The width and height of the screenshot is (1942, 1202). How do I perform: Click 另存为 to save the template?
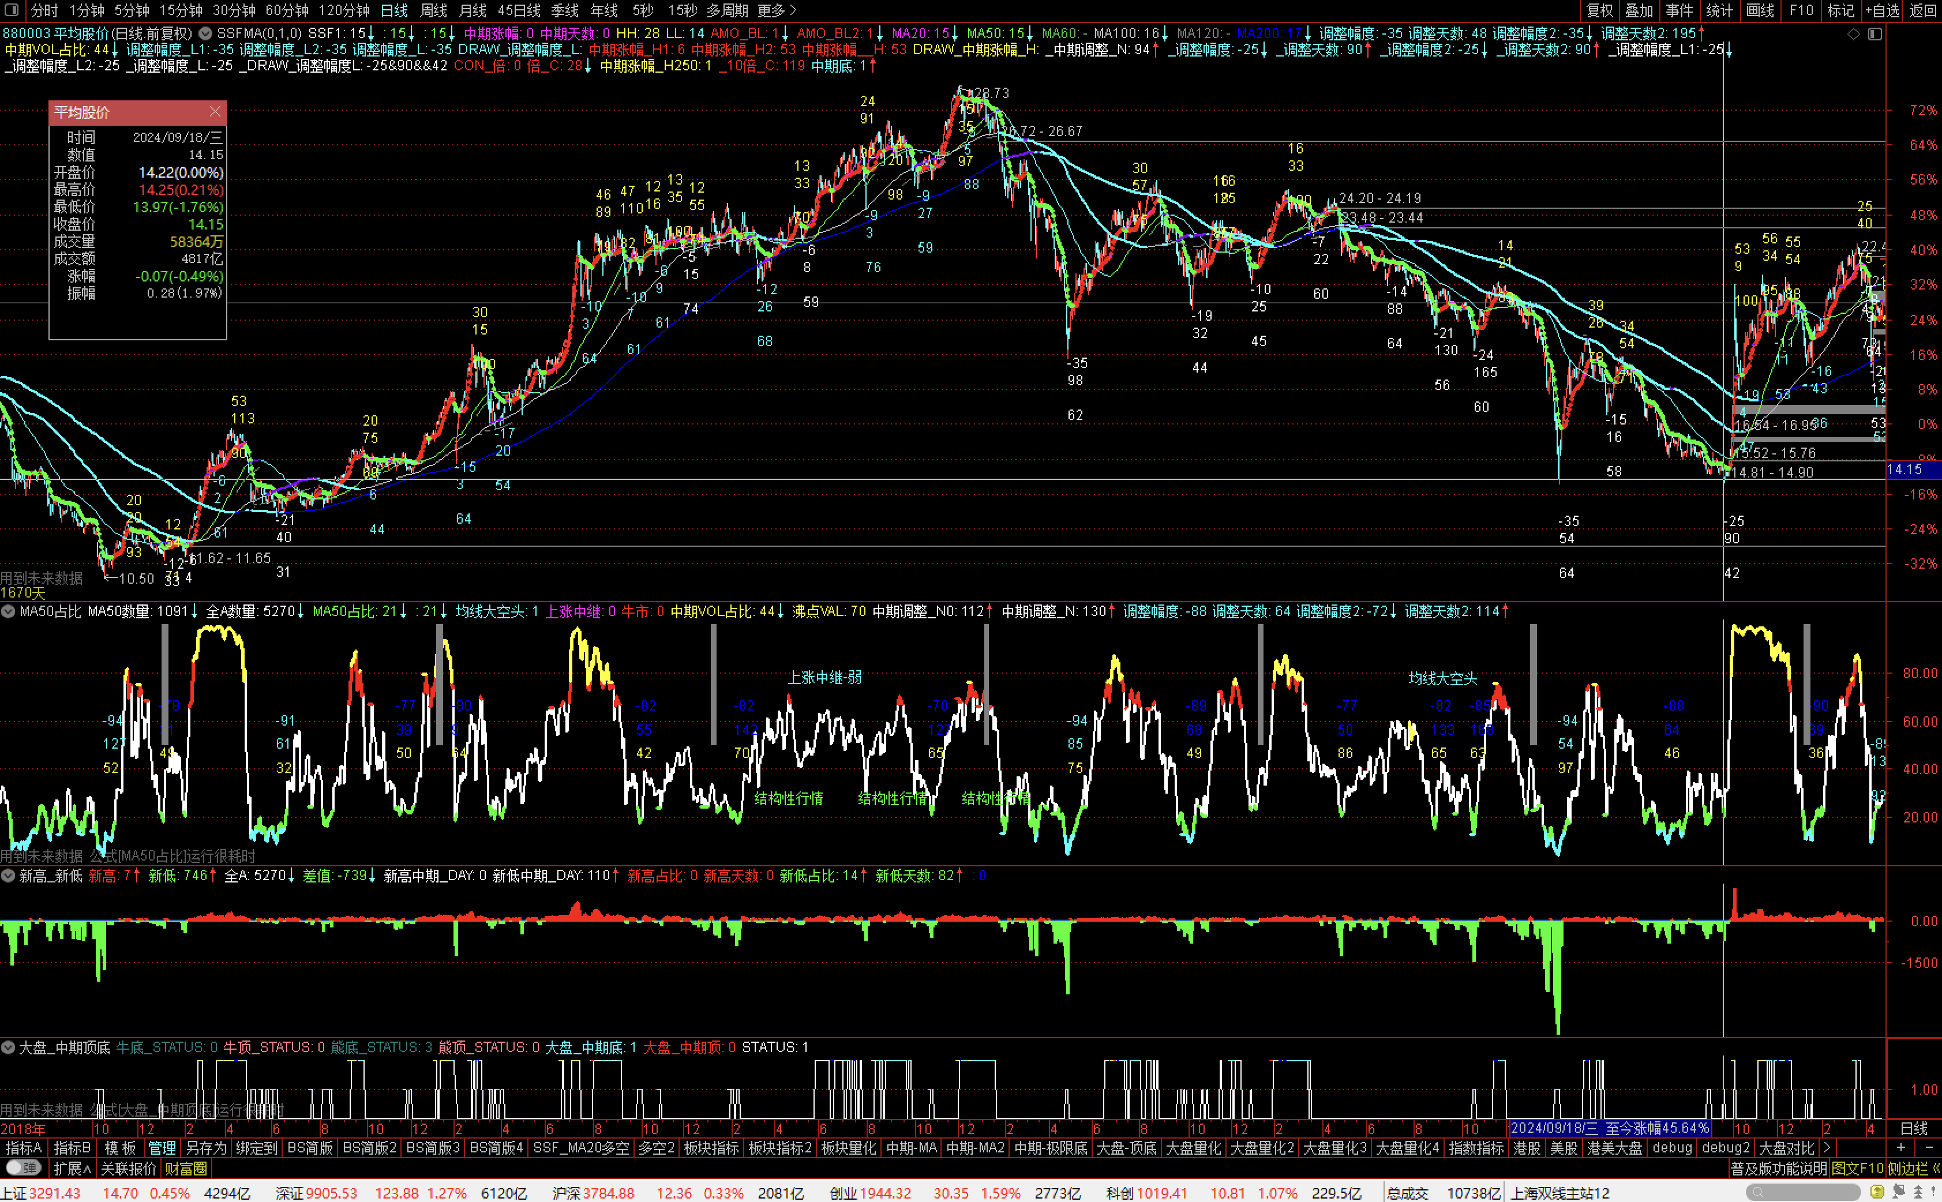tap(206, 1147)
